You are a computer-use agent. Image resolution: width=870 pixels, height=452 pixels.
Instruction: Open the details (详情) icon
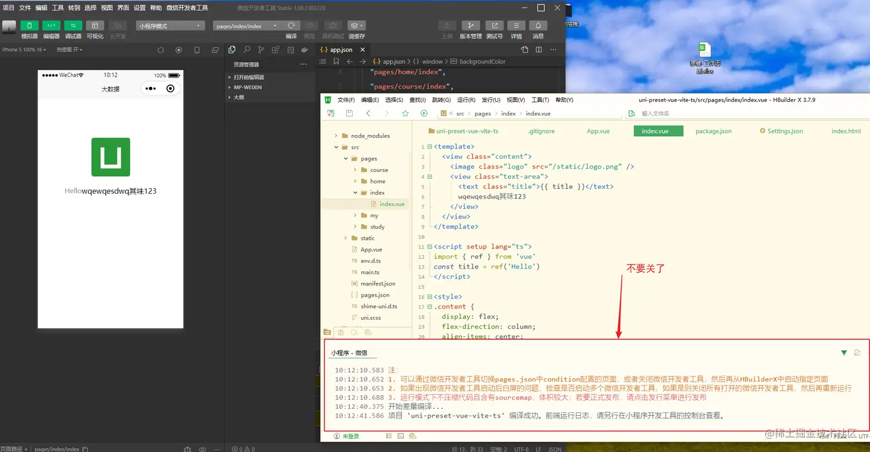(x=516, y=26)
